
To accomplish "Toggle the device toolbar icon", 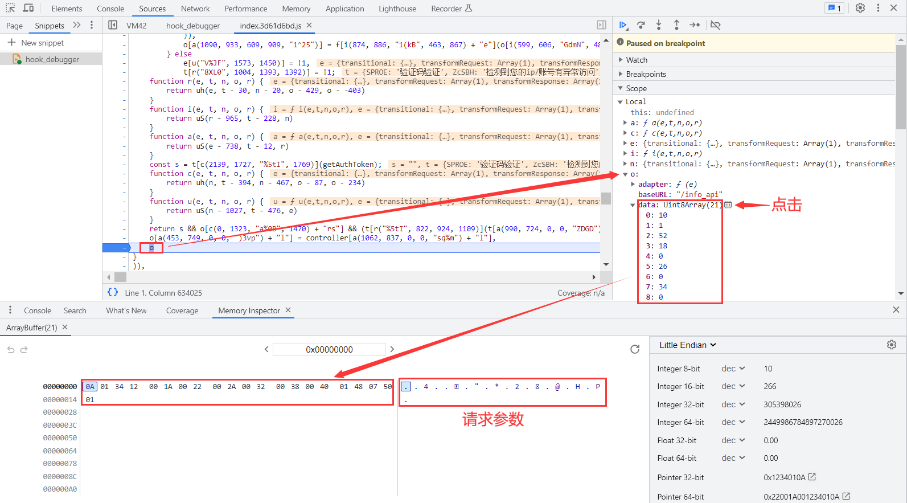I will [28, 8].
